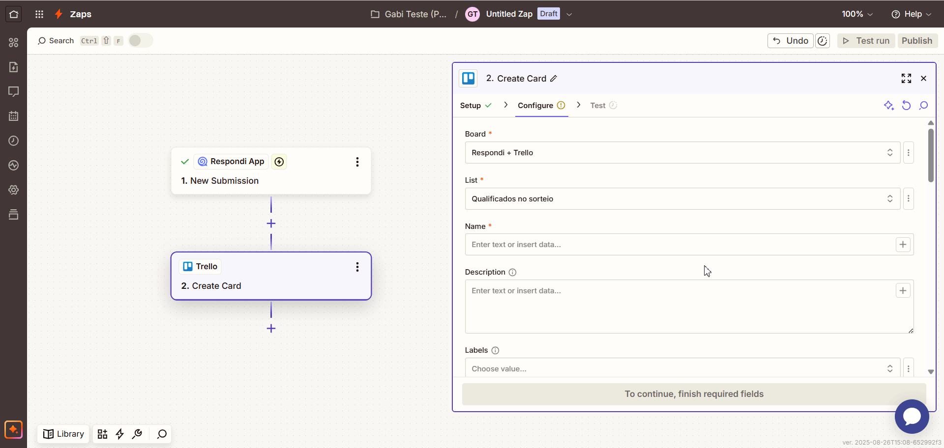
Task: Close the Create Card panel
Action: [923, 79]
